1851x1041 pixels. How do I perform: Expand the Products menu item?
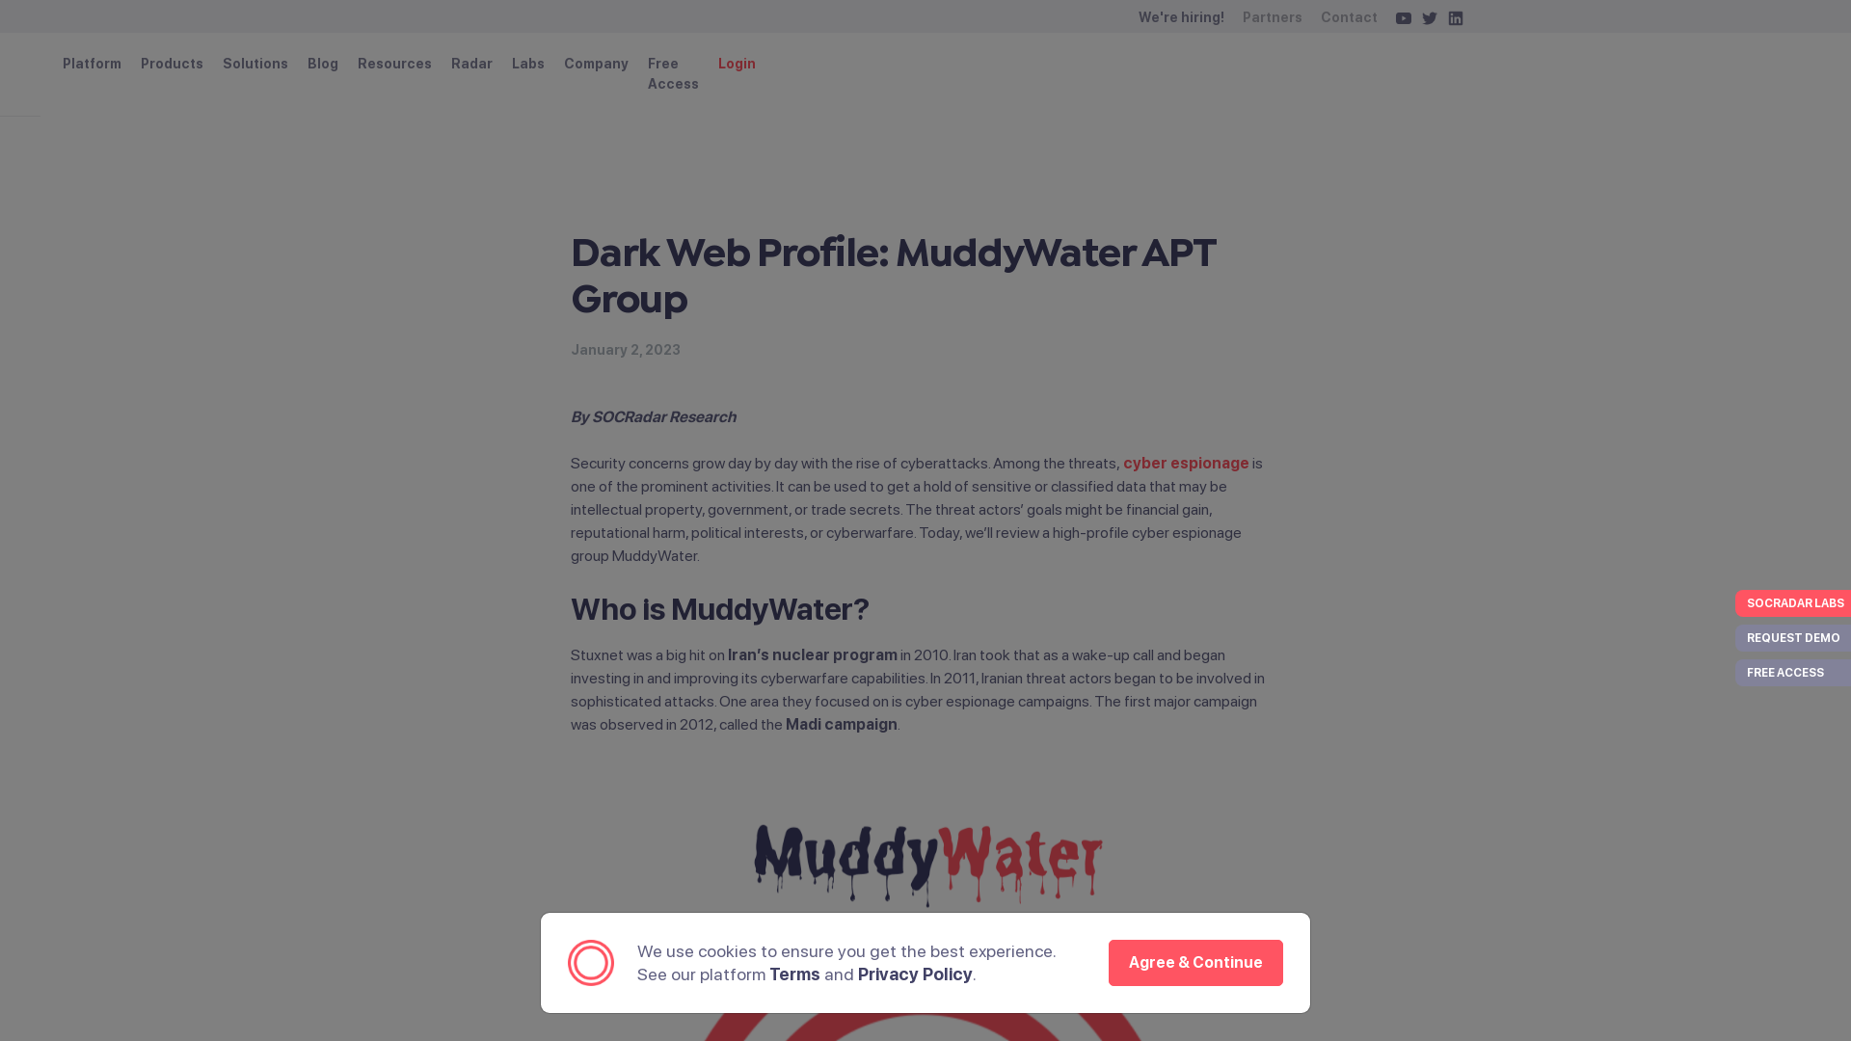[x=172, y=64]
